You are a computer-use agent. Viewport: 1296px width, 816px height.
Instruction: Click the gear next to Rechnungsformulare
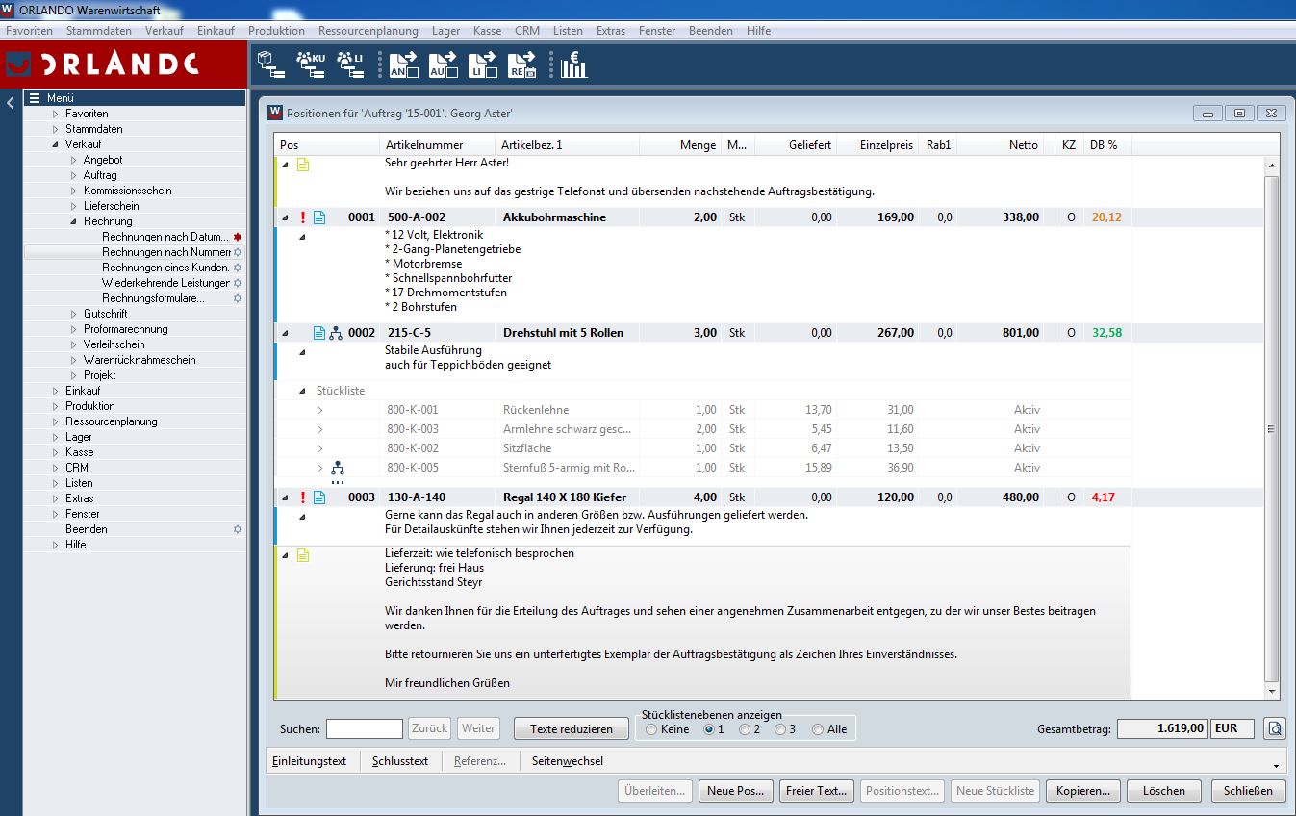(238, 298)
